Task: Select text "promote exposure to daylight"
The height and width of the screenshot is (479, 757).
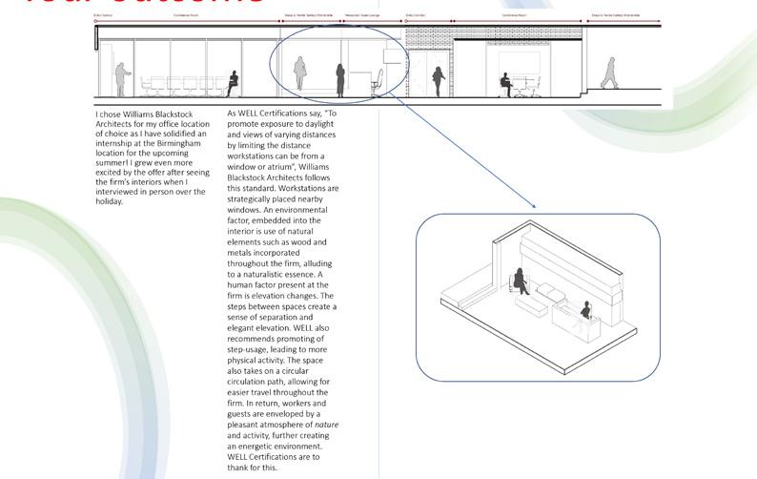Action: [x=280, y=124]
